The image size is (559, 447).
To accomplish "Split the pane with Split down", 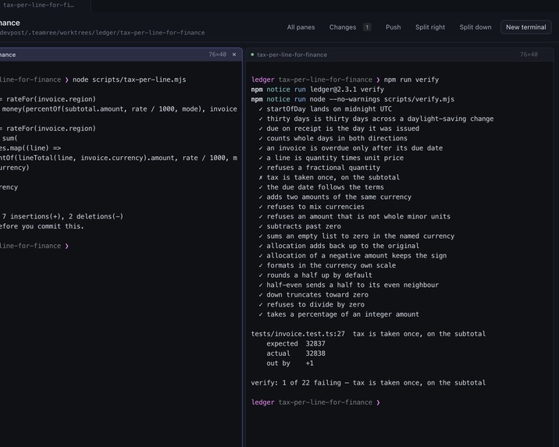I will 475,27.
